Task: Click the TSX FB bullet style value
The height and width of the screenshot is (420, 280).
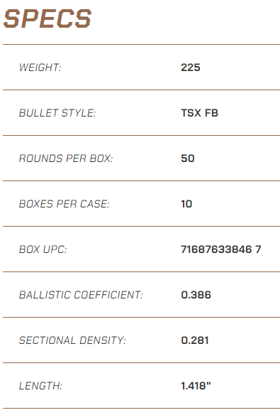Action: tap(200, 113)
